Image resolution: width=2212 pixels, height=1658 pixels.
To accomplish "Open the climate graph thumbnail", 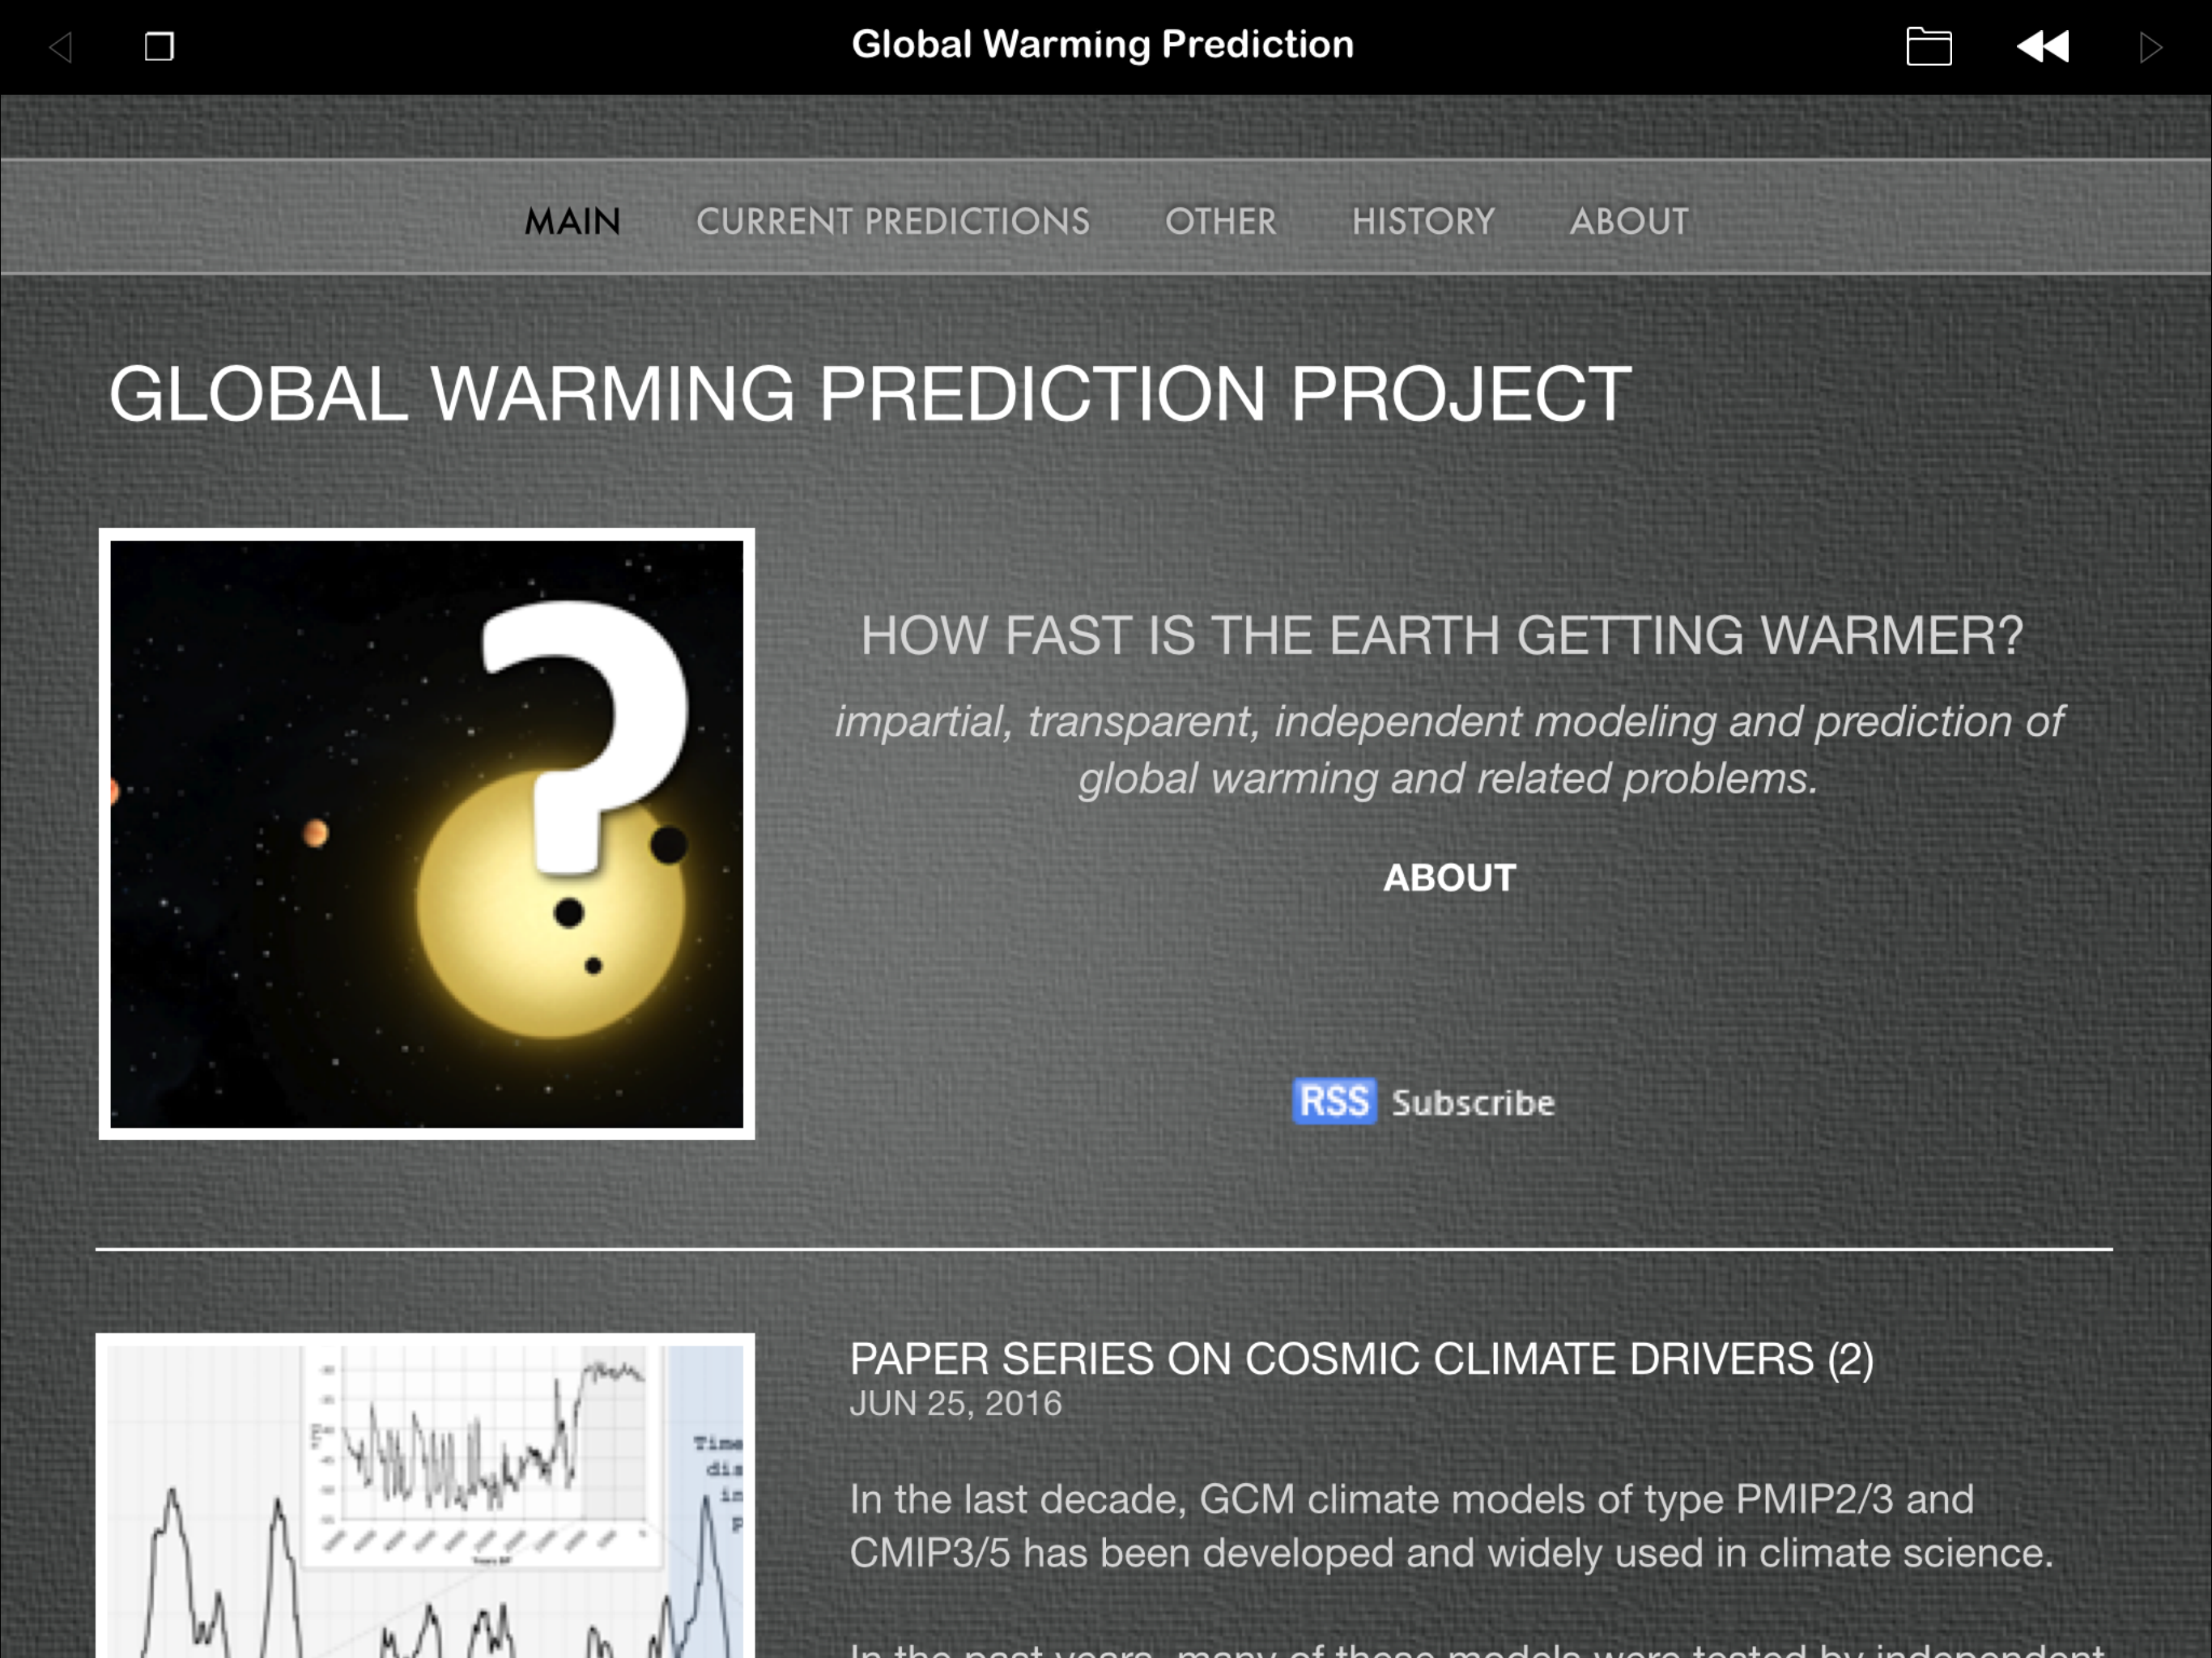I will (x=425, y=1496).
